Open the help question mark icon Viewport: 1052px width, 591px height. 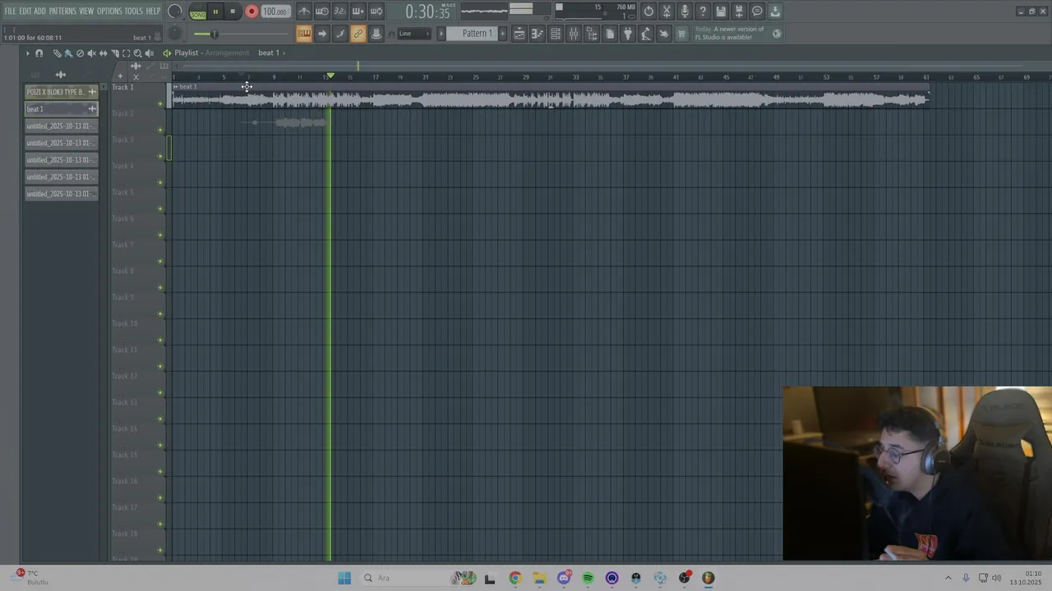coord(703,11)
